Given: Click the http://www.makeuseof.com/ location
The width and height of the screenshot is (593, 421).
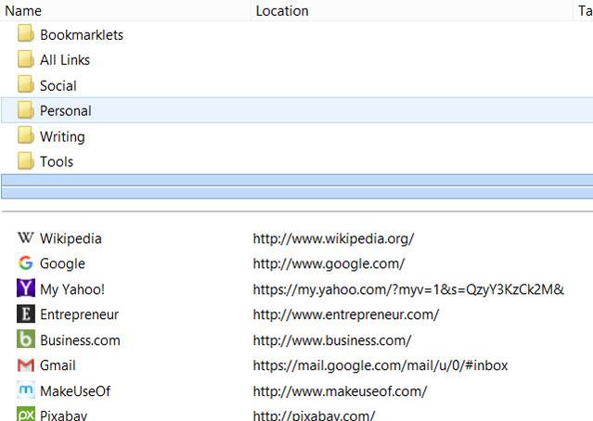Looking at the screenshot, I should (340, 391).
